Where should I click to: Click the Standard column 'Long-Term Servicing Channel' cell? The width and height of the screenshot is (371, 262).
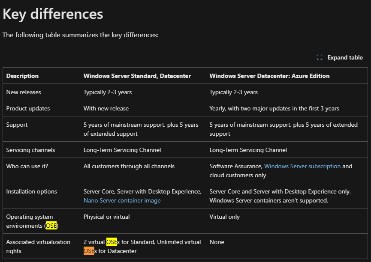tap(122, 150)
